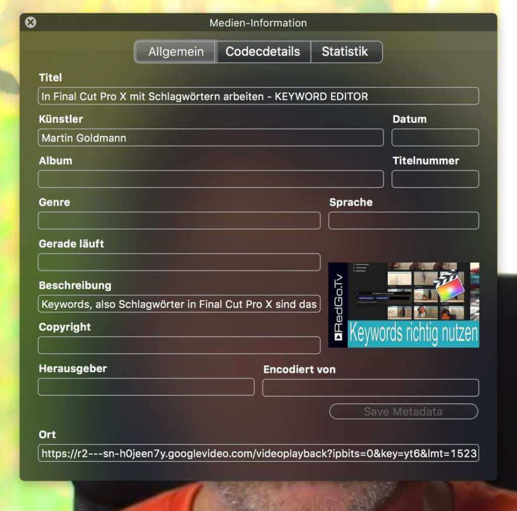The height and width of the screenshot is (511, 517).
Task: Close the Medien-Information window
Action: [x=31, y=22]
